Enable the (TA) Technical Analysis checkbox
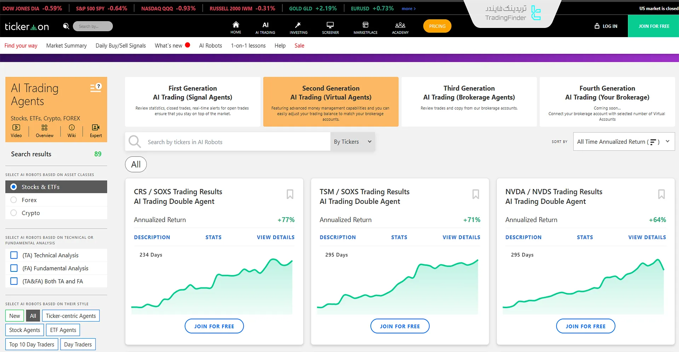The image size is (679, 352). point(14,255)
